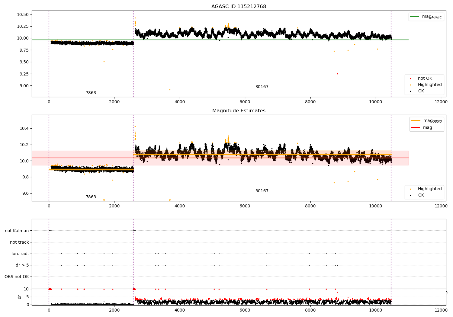Viewport: 453px width, 317px height.
Task: Click the '10.4' y-axis tick in middle plot
Action: pos(24,129)
